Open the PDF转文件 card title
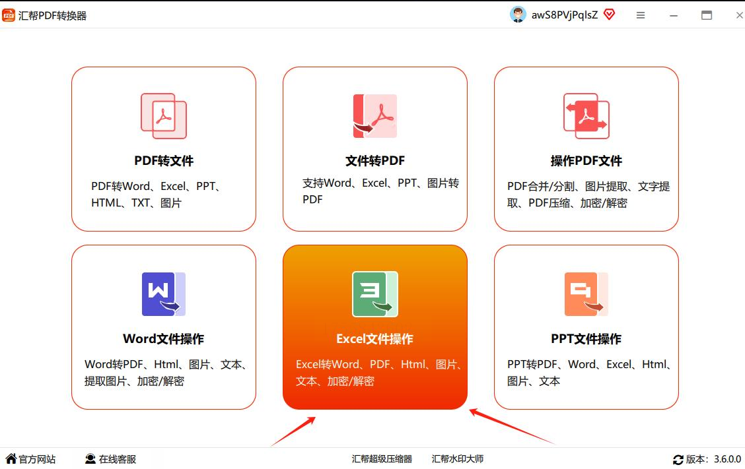Screen dimensions: 745x469 (163, 161)
